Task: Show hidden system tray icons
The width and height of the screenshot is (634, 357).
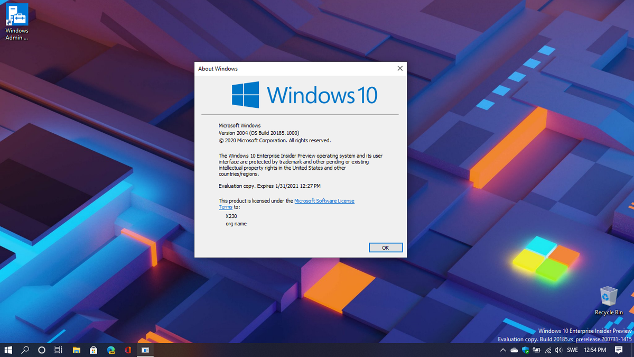Action: click(x=503, y=350)
